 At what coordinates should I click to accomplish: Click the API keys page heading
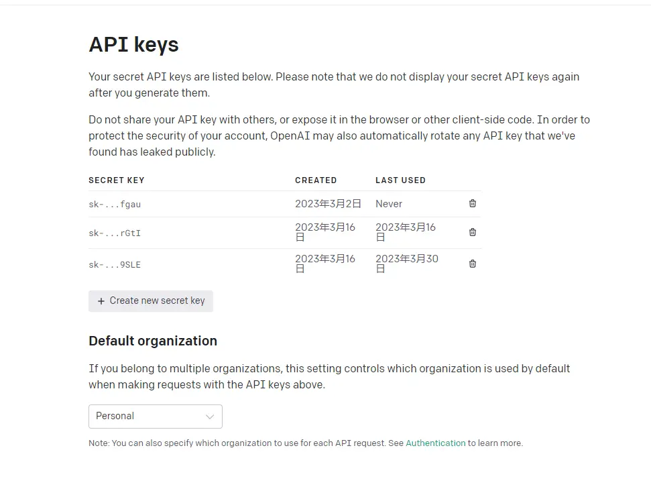click(133, 45)
